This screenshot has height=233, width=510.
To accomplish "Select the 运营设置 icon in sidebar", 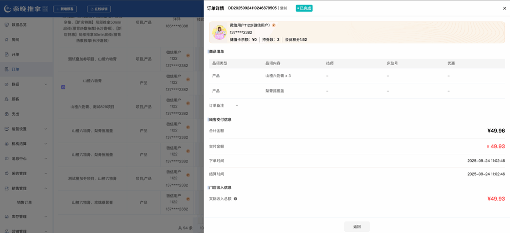I will pyautogui.click(x=6, y=129).
